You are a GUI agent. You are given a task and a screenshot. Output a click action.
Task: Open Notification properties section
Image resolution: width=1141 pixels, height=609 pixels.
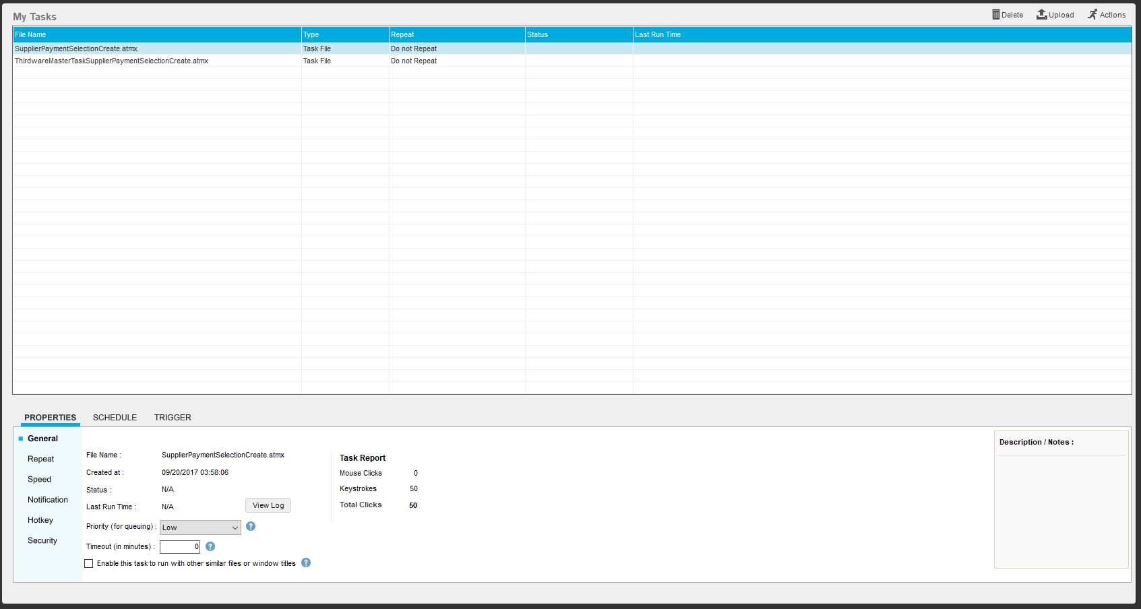(48, 500)
